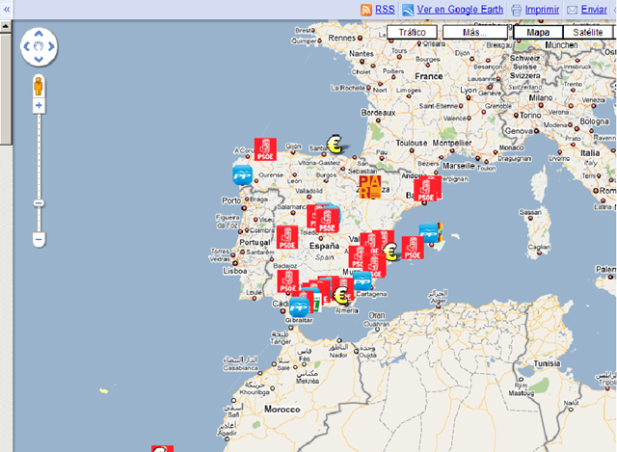Click the envelope send icon
617x452 pixels.
pyautogui.click(x=572, y=10)
